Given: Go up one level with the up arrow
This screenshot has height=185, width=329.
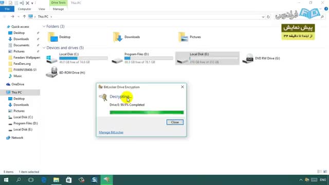Looking at the screenshot, I should click(24, 16).
